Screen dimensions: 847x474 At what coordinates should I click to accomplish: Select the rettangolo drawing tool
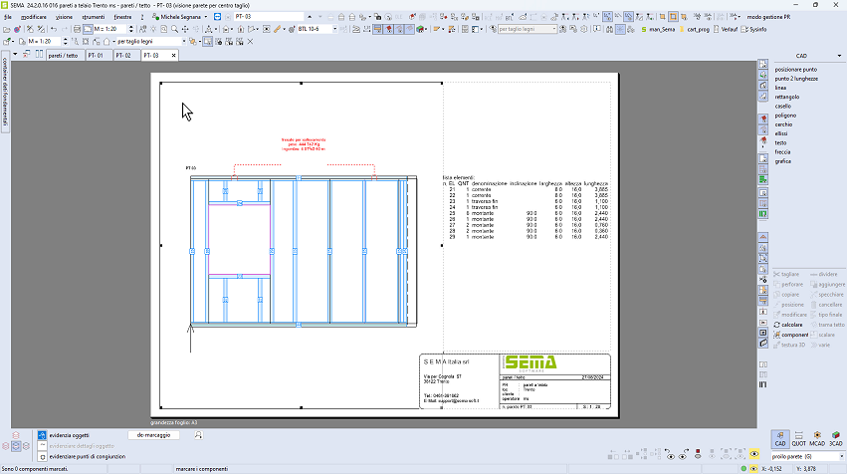pyautogui.click(x=787, y=98)
